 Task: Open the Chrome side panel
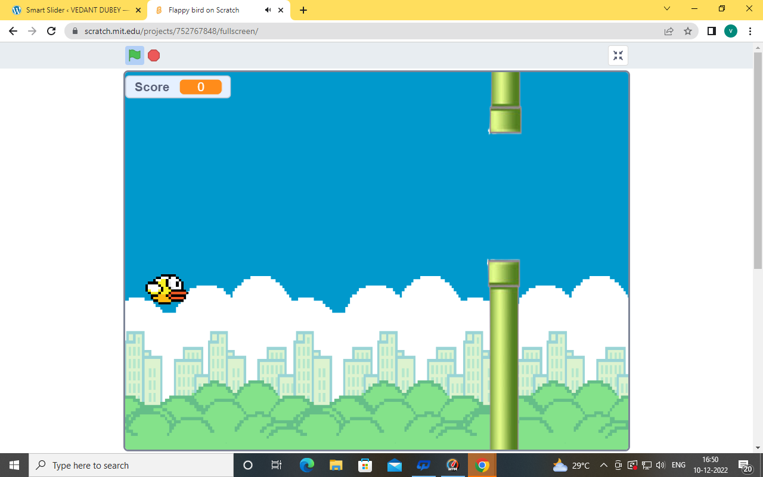click(711, 31)
